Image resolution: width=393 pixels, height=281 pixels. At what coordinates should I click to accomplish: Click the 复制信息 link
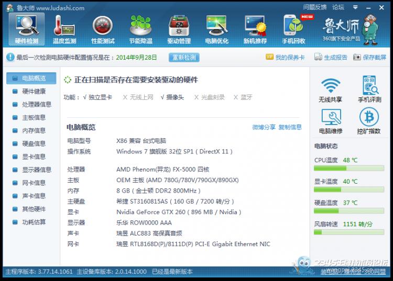pos(290,127)
